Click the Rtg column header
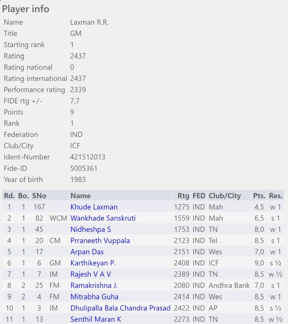The height and width of the screenshot is (324, 288). pyautogui.click(x=183, y=196)
